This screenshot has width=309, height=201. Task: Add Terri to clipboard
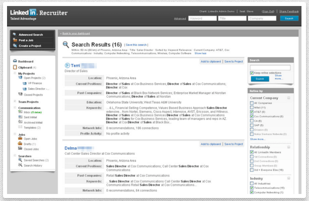[x=211, y=62]
